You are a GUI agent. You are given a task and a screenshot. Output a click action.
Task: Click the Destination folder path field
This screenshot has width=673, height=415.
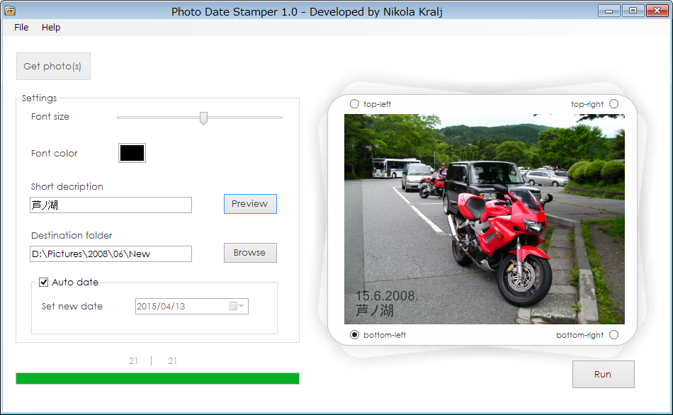(x=111, y=254)
